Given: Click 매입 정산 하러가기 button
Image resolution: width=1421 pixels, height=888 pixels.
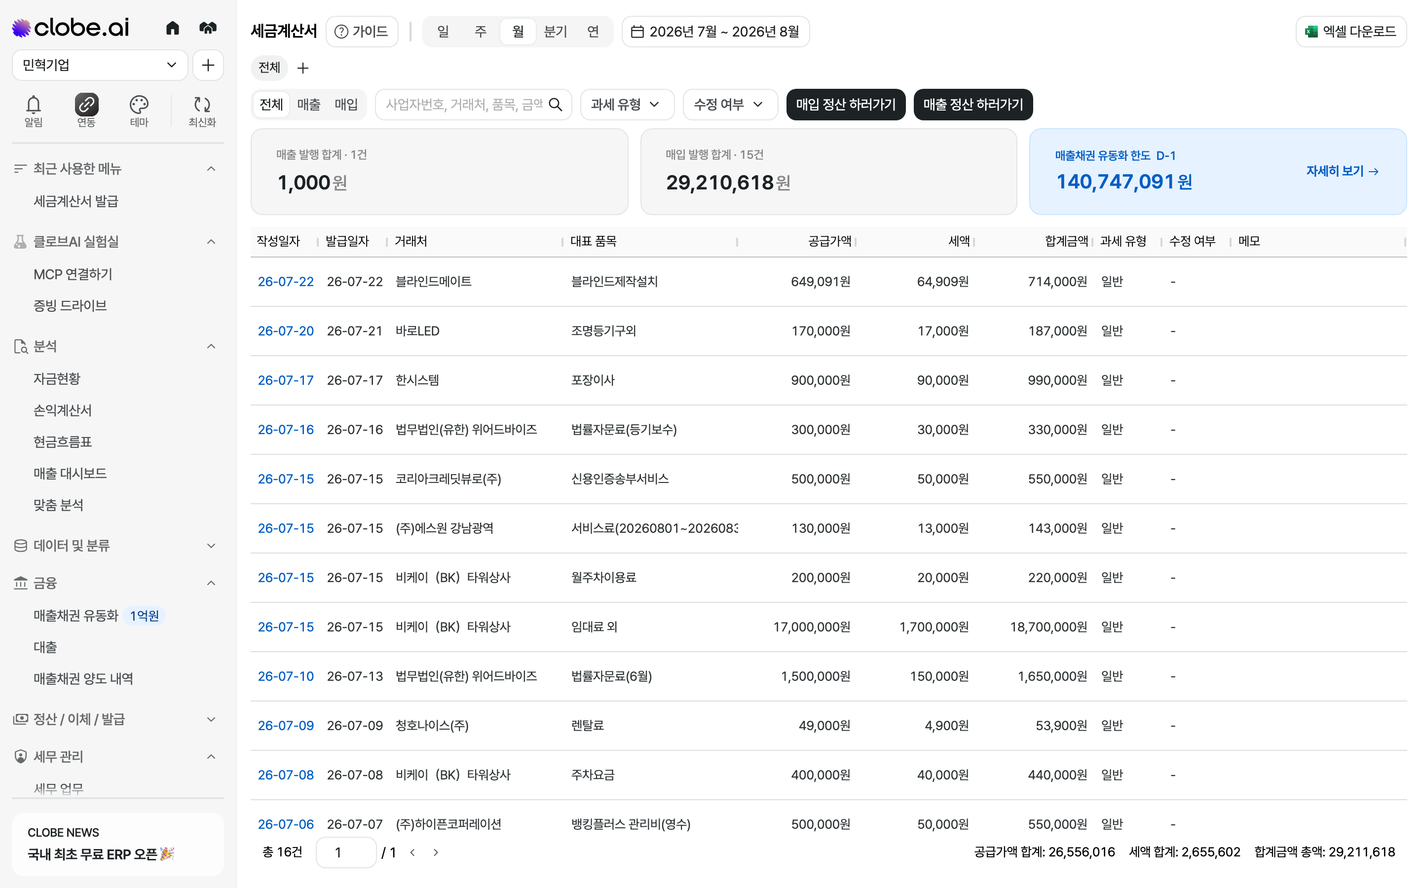Looking at the screenshot, I should 846,105.
